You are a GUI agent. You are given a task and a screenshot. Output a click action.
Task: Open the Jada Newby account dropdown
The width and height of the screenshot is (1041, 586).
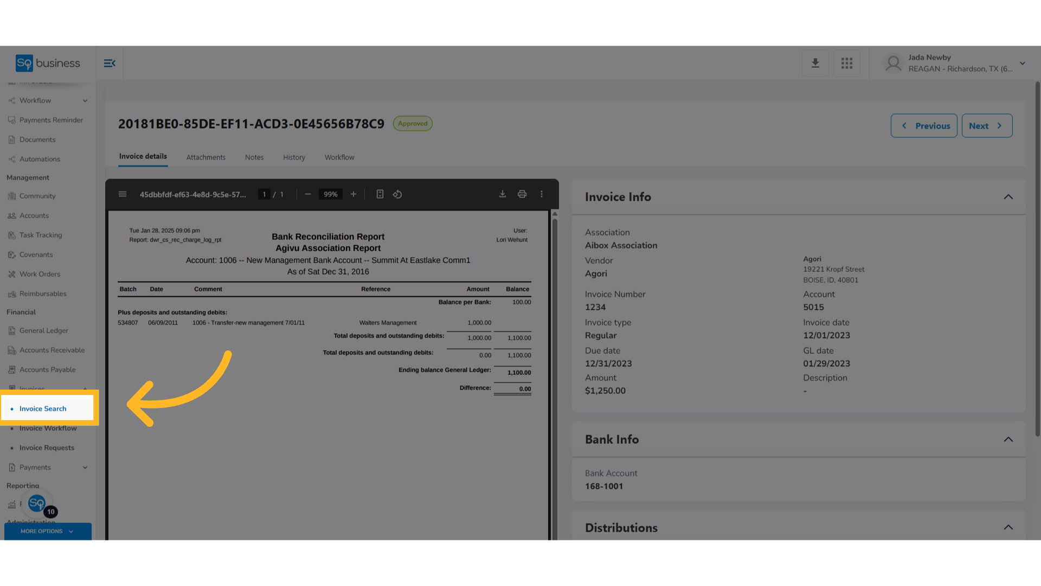click(x=1023, y=63)
